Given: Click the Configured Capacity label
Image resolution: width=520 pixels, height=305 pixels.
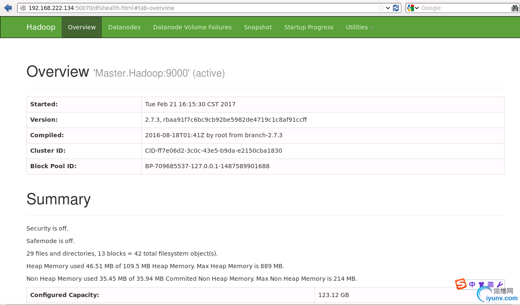Looking at the screenshot, I should (x=65, y=295).
